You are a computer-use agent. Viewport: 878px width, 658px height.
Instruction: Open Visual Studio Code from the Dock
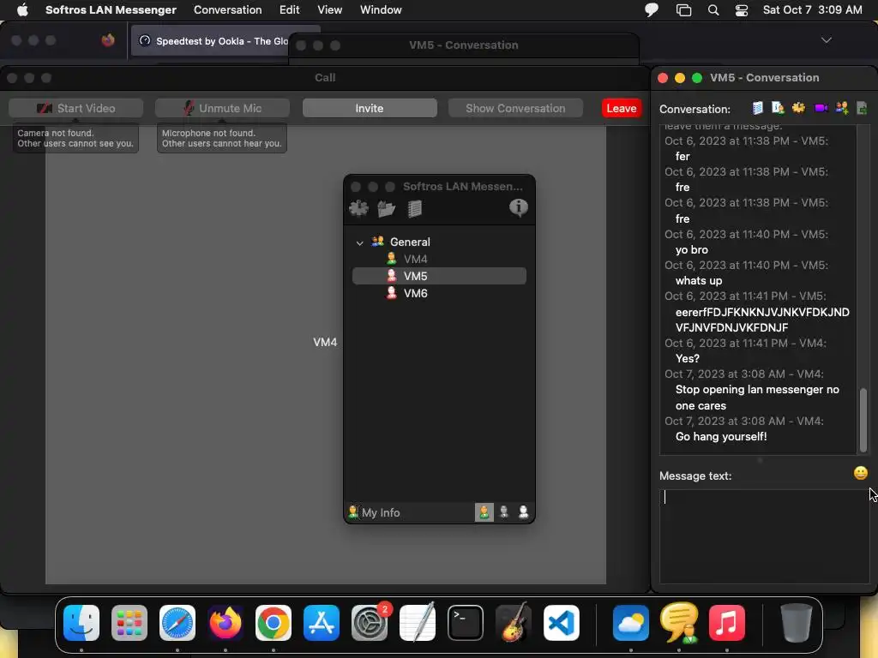tap(561, 623)
